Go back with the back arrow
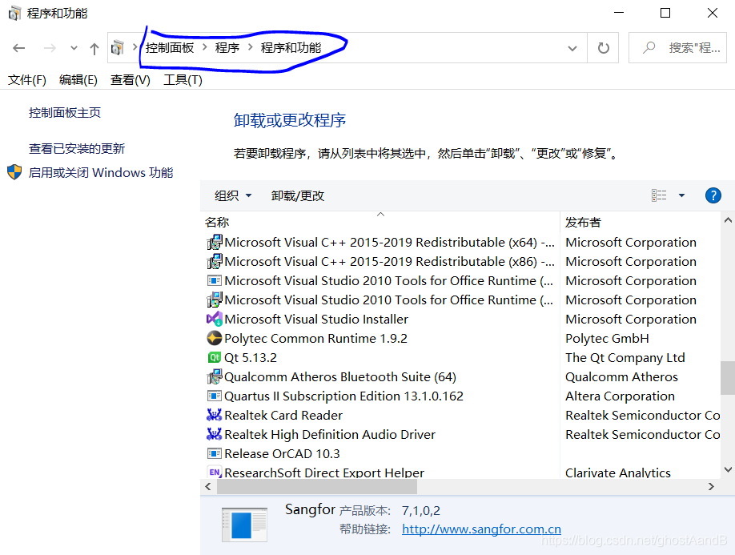 tap(18, 48)
